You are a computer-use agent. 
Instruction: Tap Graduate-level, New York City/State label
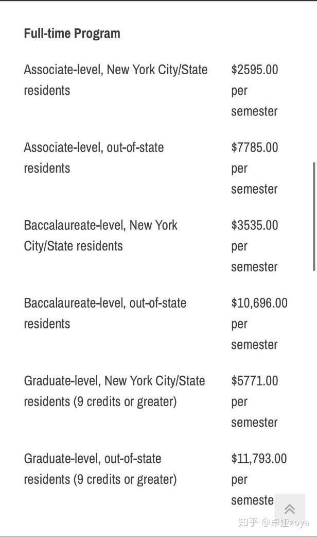(x=114, y=381)
